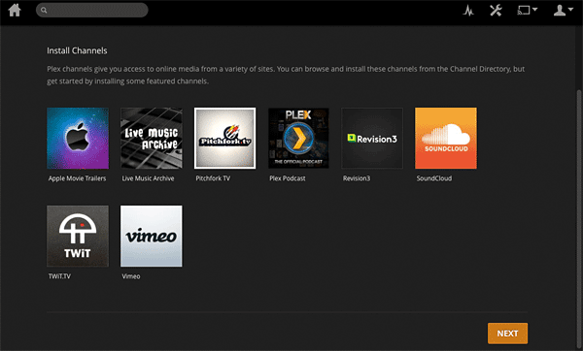Select the Live Music Archive channel tile
583x351 pixels.
coord(152,139)
